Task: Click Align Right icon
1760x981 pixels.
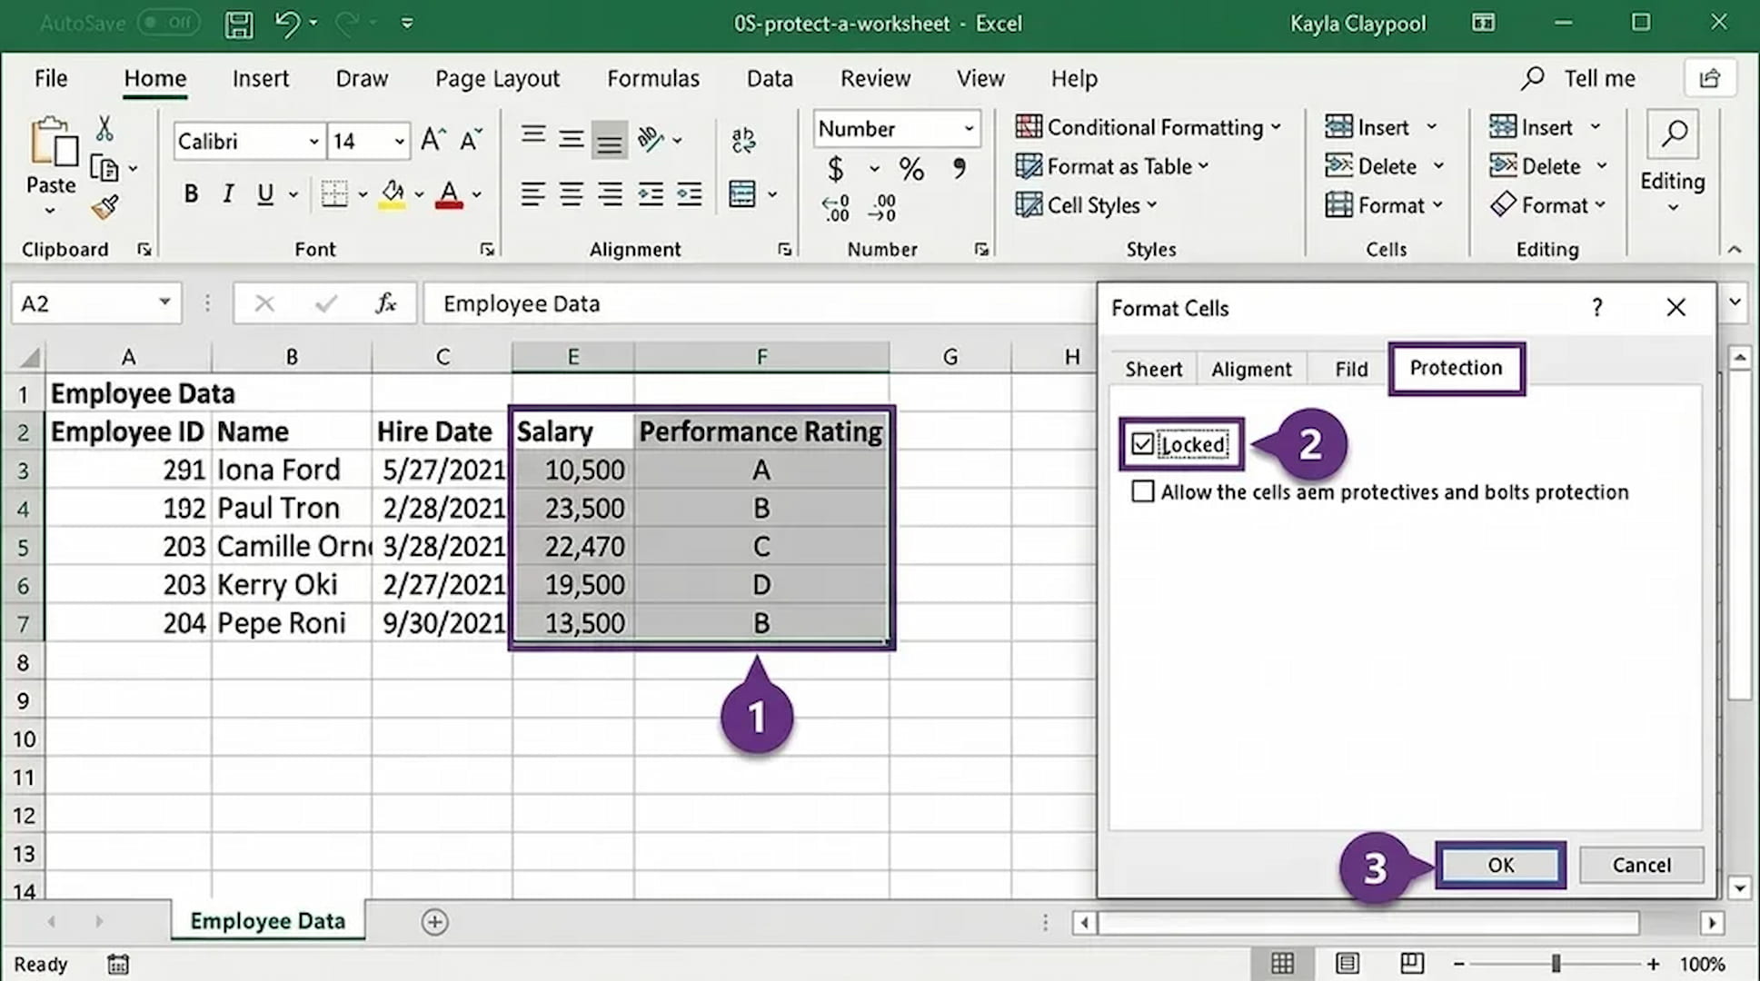Action: coord(610,193)
